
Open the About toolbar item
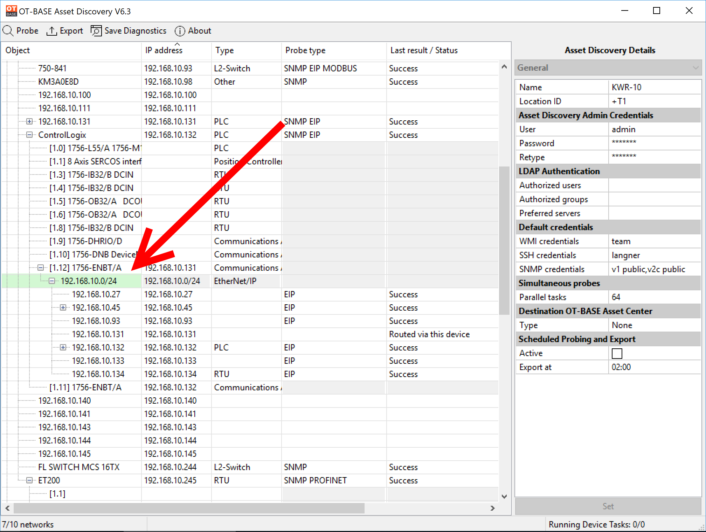click(193, 31)
